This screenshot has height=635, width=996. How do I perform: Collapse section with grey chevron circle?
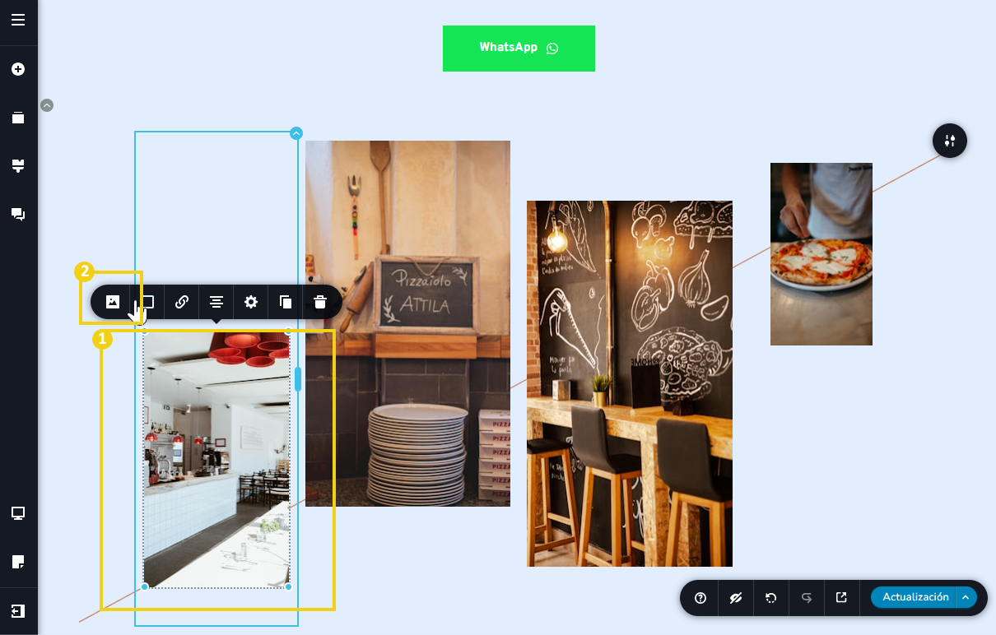(47, 105)
